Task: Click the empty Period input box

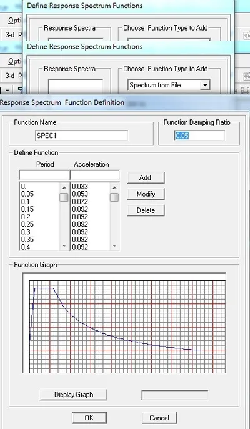Action: [44, 175]
